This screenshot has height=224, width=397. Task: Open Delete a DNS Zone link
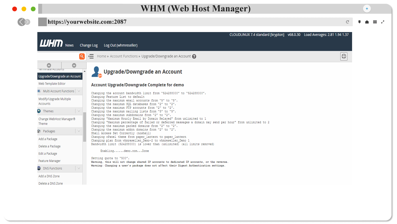tap(51, 184)
